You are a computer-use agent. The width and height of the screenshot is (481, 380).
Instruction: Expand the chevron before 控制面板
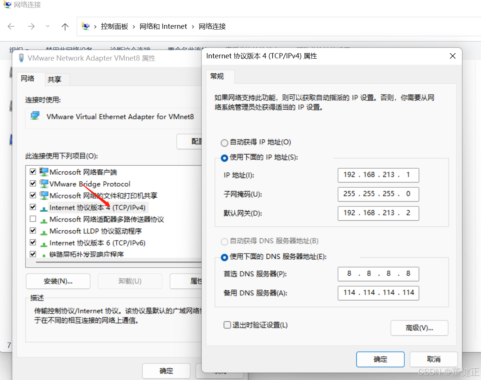click(95, 27)
